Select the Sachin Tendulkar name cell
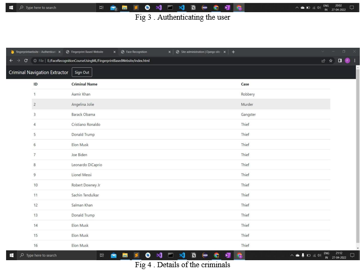364x270 pixels. (x=85, y=195)
